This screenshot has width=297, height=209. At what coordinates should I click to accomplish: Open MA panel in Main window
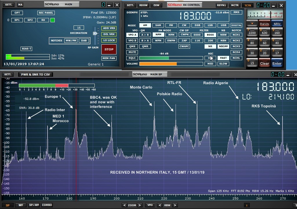pyautogui.click(x=20, y=5)
